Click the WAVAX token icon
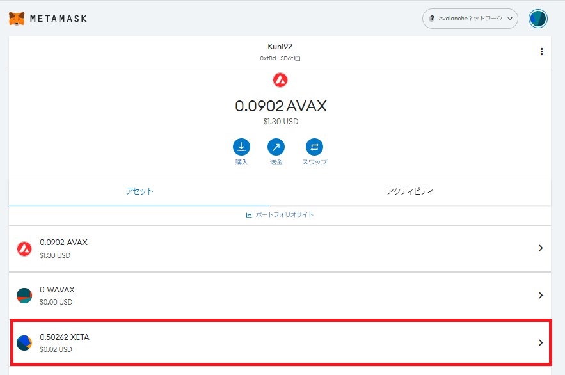This screenshot has height=375, width=565. click(24, 296)
